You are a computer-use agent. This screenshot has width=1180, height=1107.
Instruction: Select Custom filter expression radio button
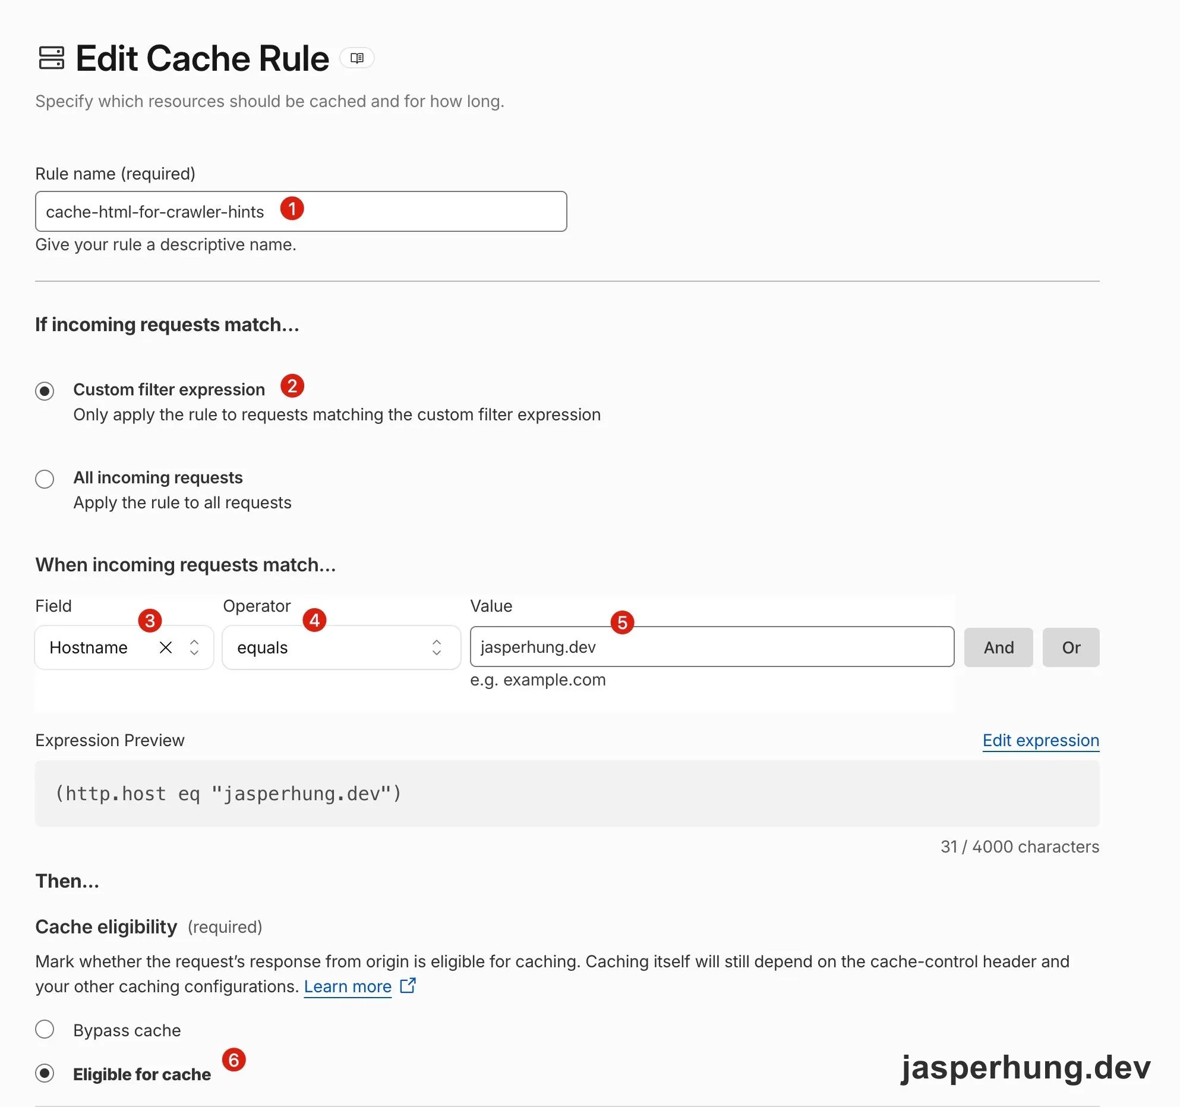(x=45, y=391)
